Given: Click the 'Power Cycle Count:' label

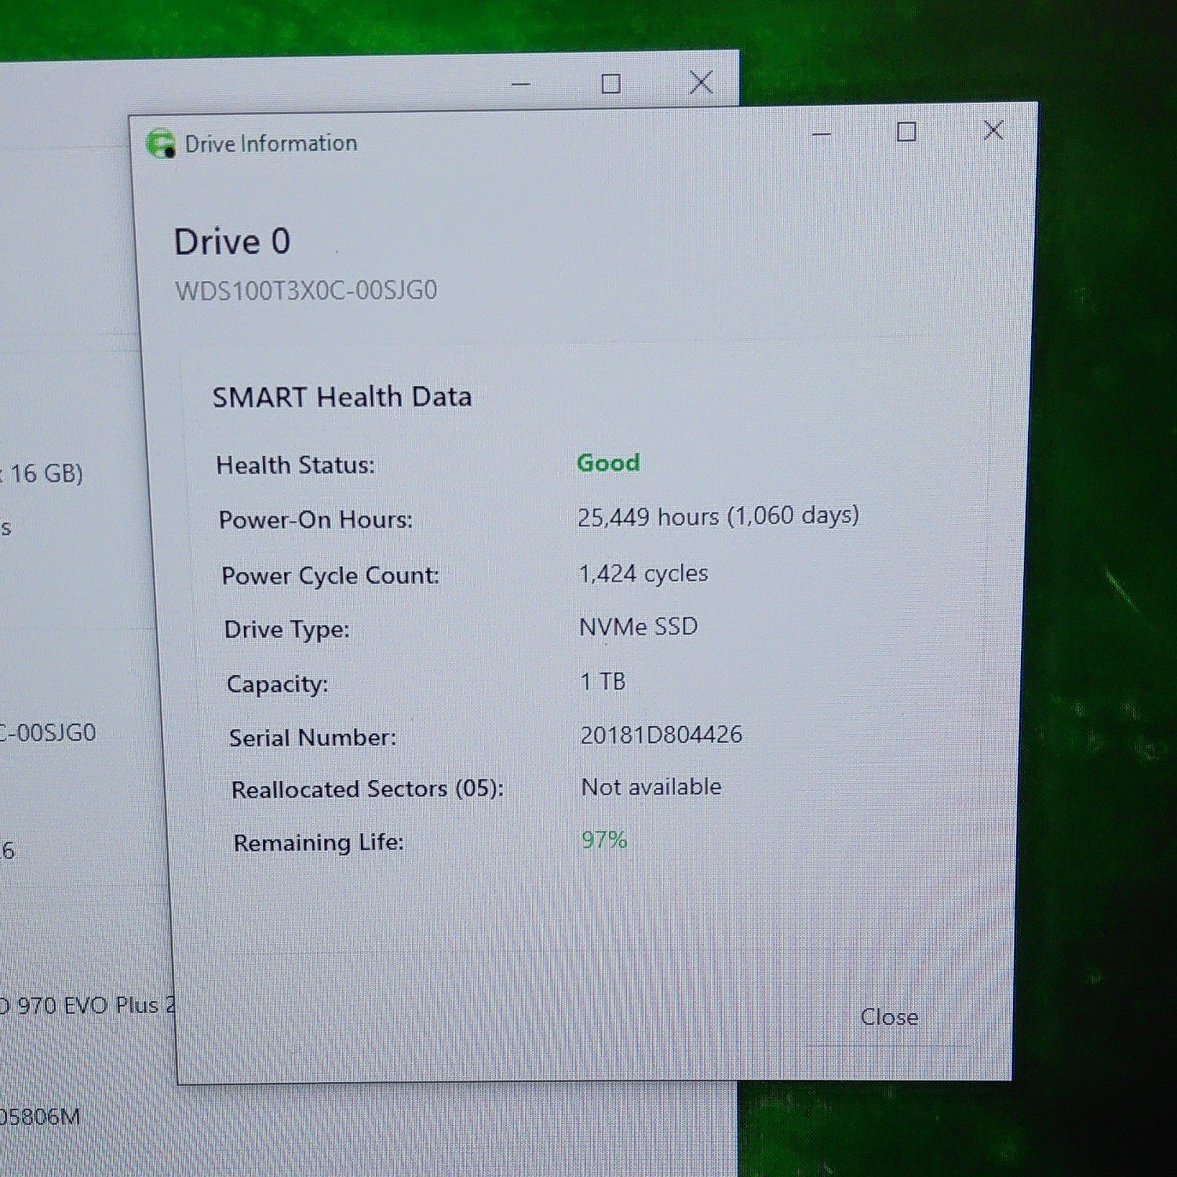Looking at the screenshot, I should [x=330, y=576].
